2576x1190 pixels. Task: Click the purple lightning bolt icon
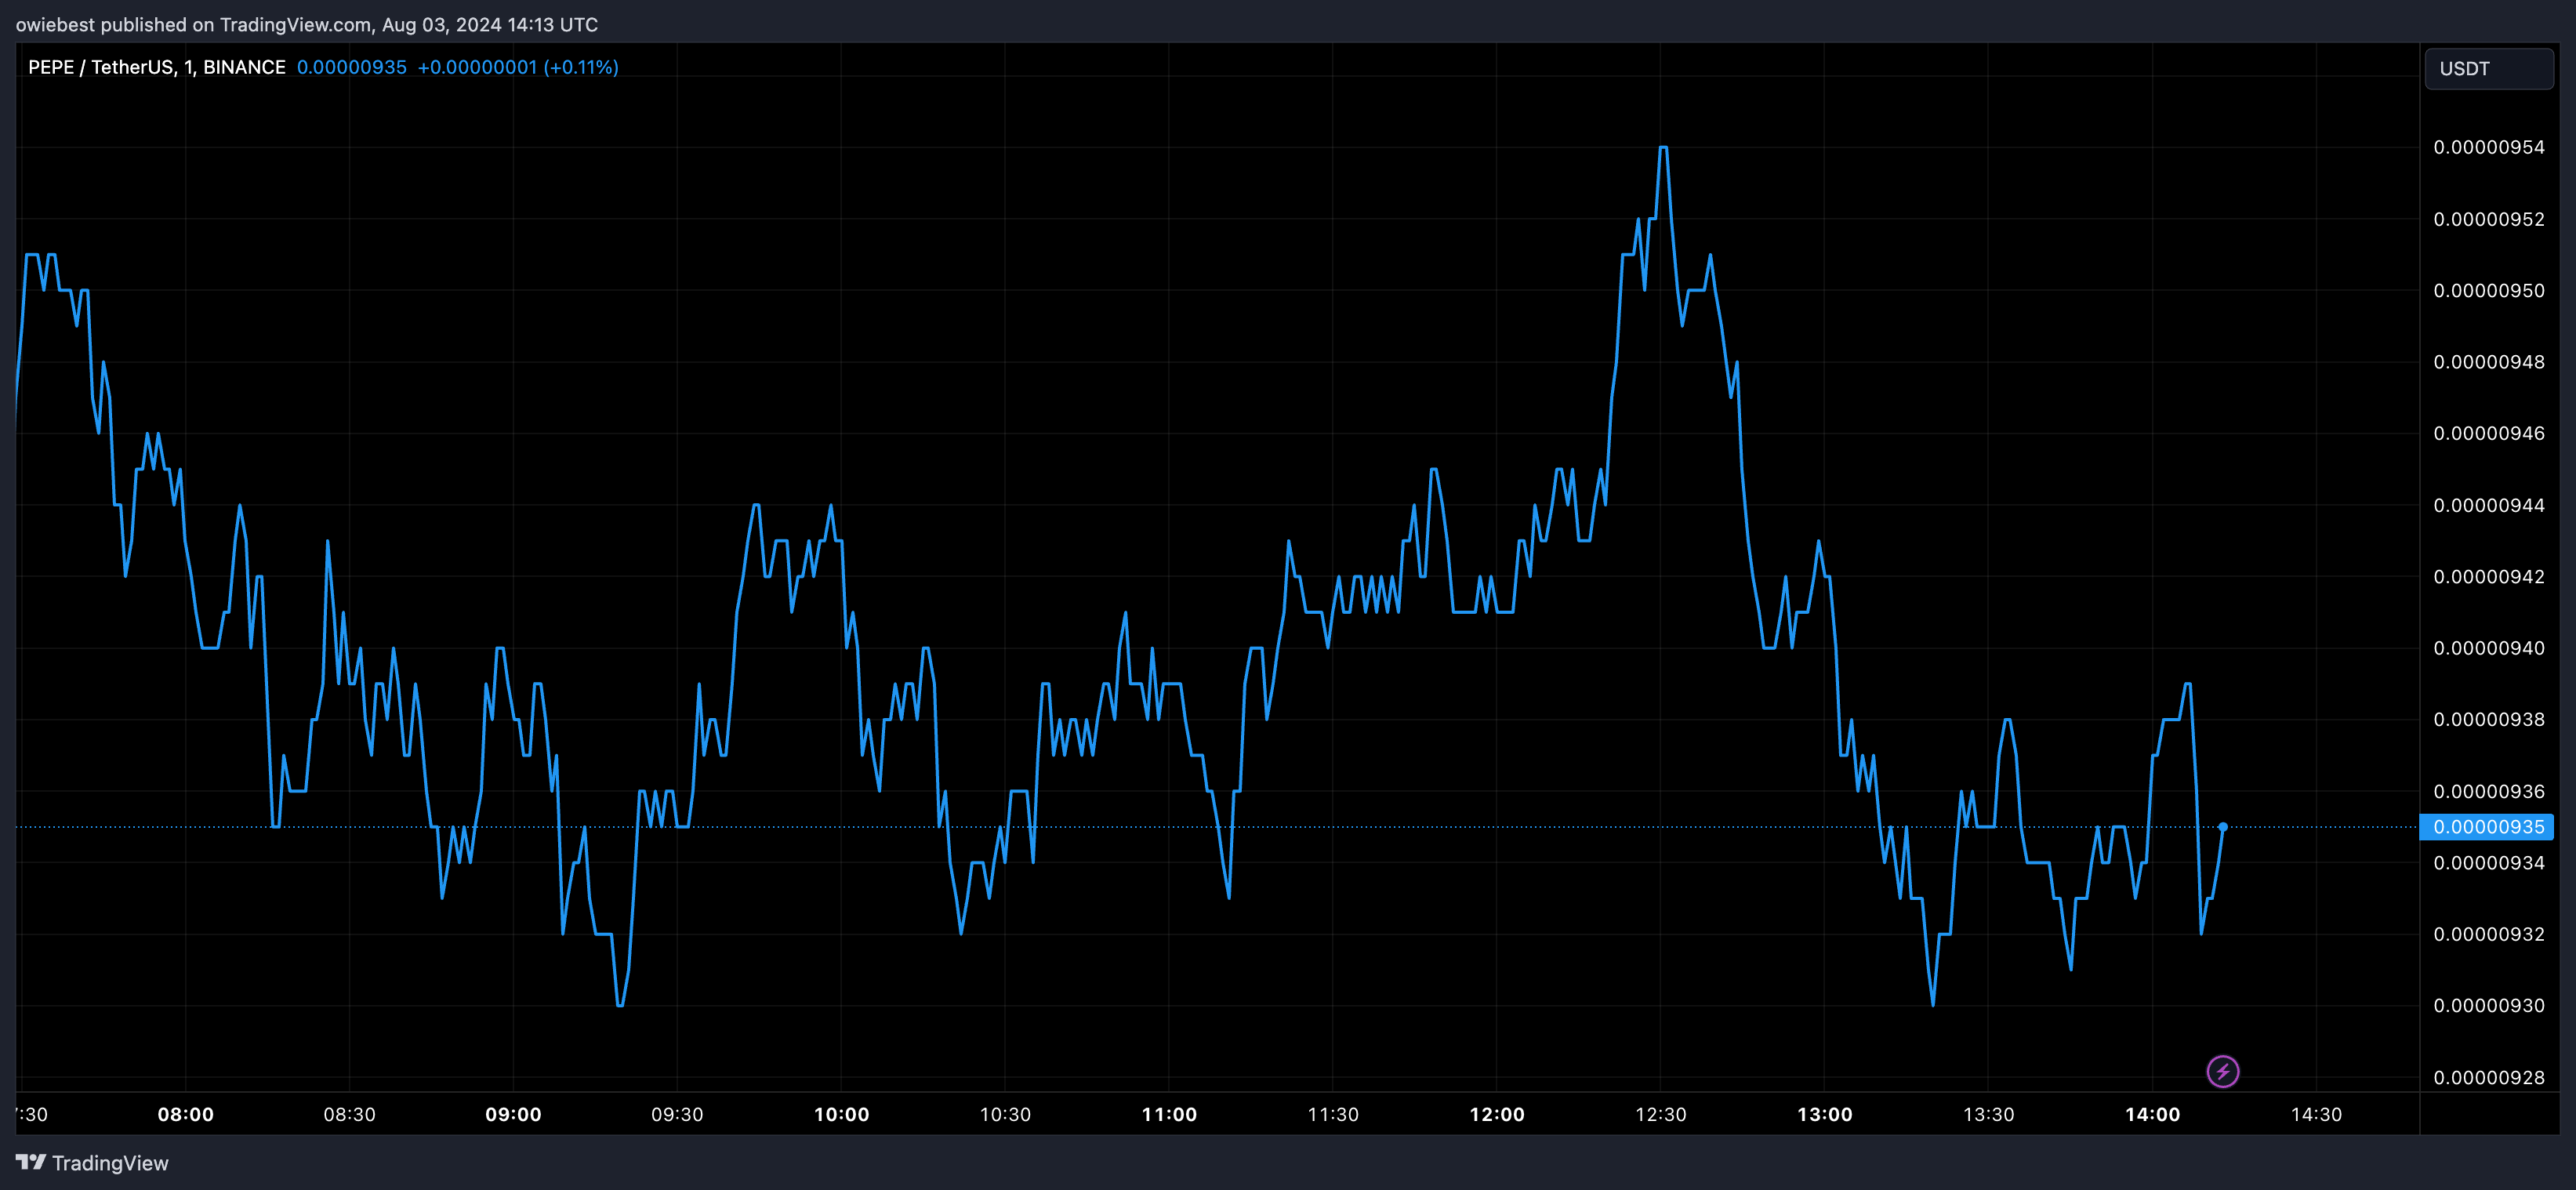[x=2222, y=1072]
